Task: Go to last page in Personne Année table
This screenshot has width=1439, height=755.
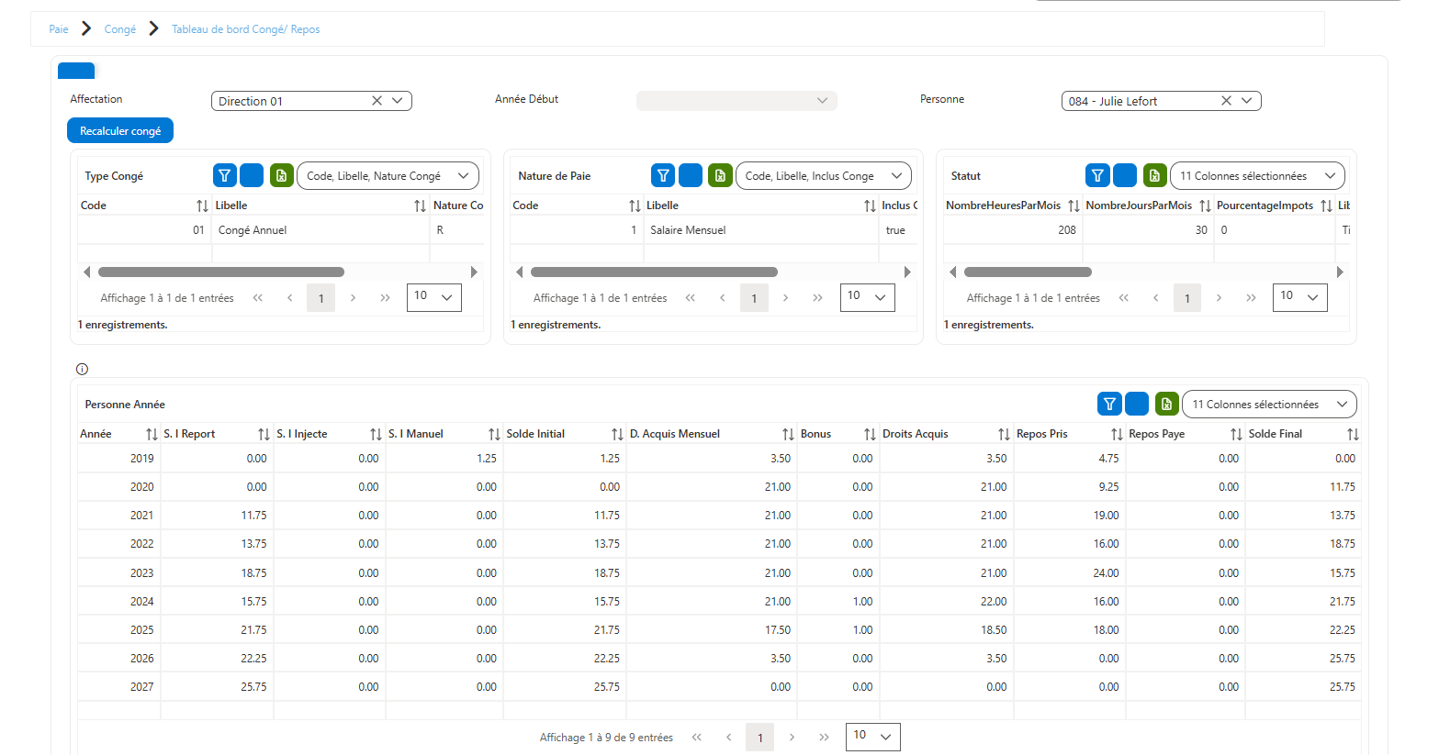Action: [x=824, y=738]
